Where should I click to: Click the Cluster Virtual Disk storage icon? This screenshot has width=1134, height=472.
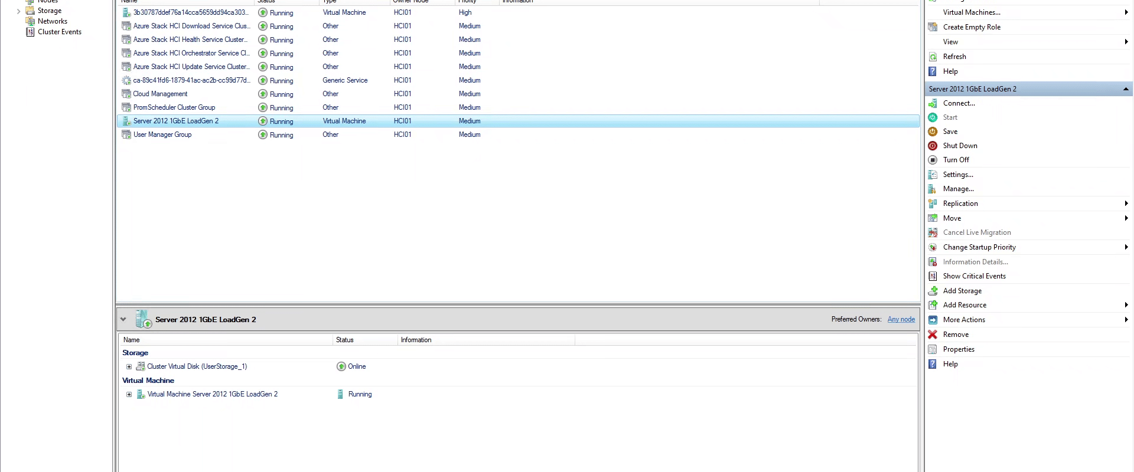pyautogui.click(x=141, y=366)
